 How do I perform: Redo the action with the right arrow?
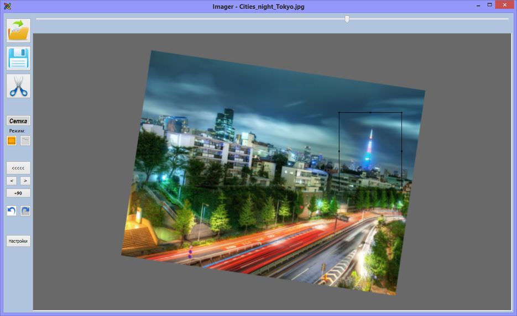click(25, 210)
